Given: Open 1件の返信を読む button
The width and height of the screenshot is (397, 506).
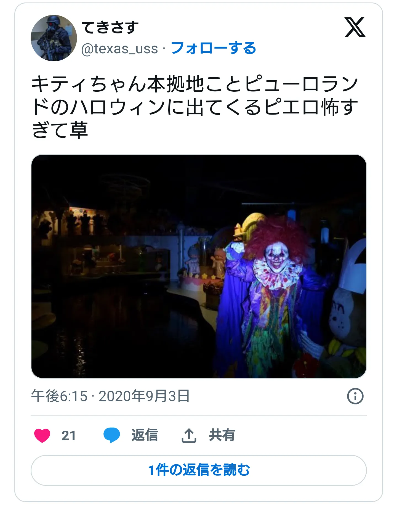Looking at the screenshot, I should tap(199, 470).
